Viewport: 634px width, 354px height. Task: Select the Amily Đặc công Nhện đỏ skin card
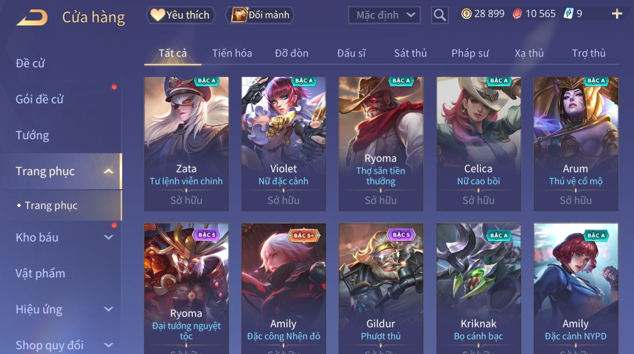tap(284, 289)
